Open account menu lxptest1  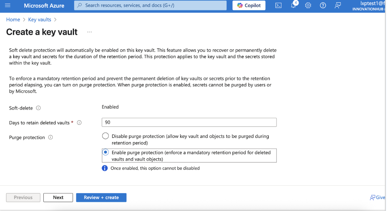369,6
